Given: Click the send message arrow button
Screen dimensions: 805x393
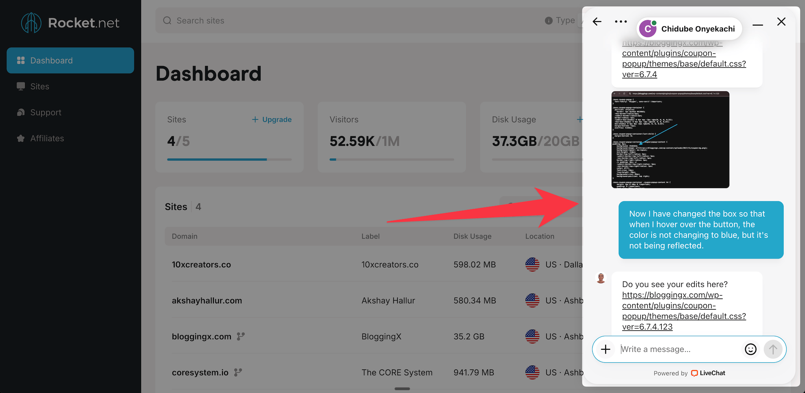Looking at the screenshot, I should pos(773,349).
